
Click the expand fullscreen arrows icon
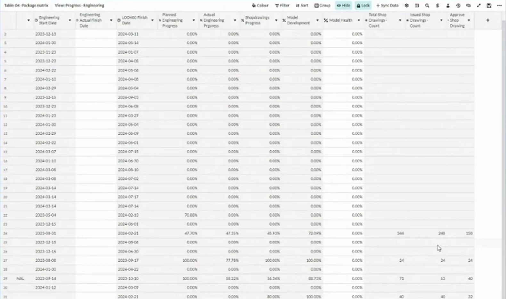[479, 5]
